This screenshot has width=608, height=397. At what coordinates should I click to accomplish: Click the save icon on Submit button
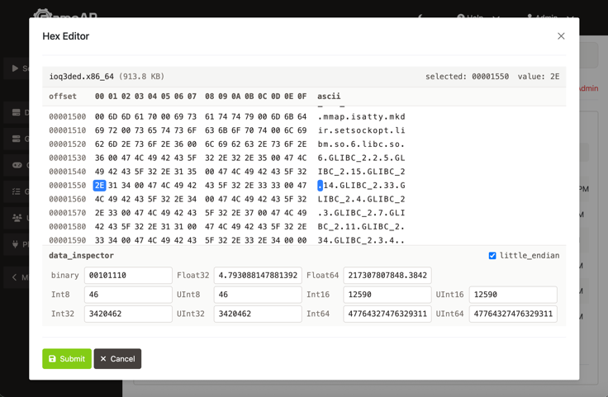[x=52, y=359]
